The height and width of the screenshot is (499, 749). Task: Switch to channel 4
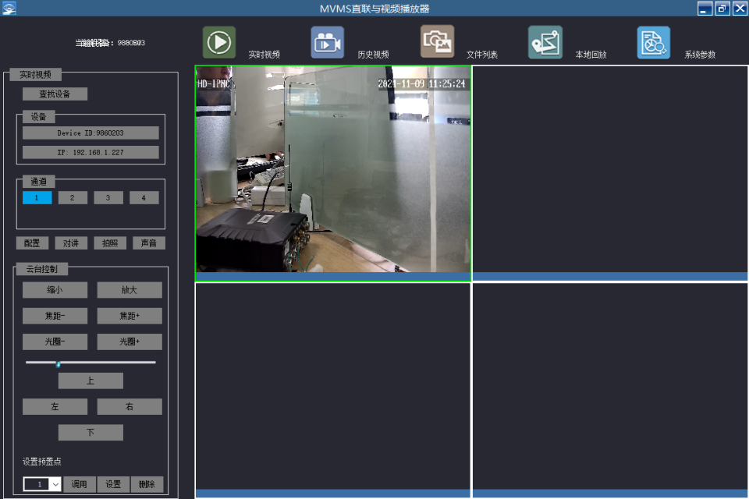[144, 198]
